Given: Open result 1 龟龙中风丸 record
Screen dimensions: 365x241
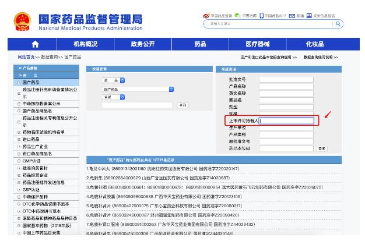Looking at the screenshot, I should [163, 169].
